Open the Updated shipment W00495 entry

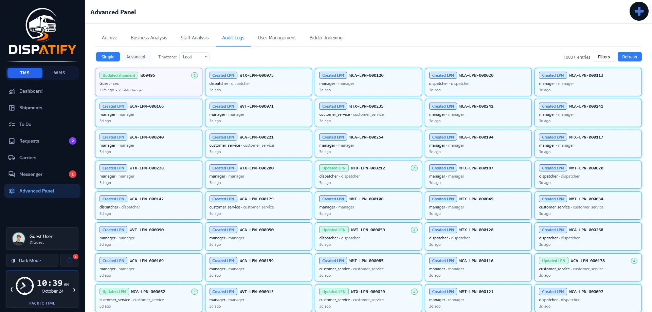point(149,82)
